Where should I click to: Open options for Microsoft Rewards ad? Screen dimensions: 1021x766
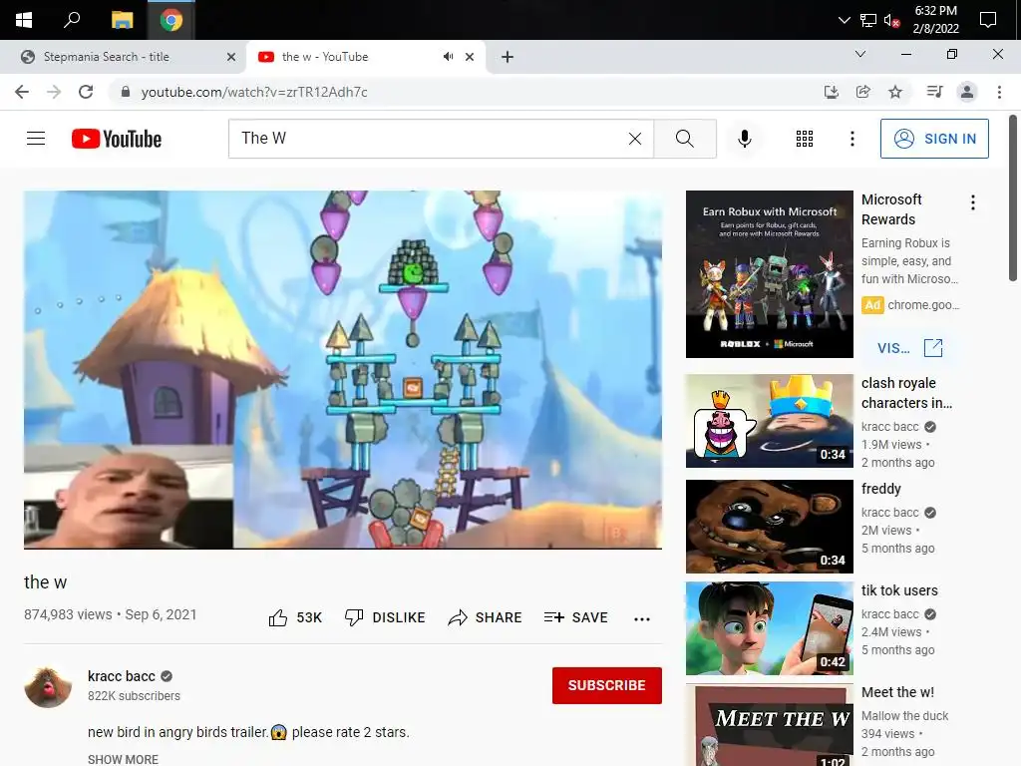tap(973, 202)
